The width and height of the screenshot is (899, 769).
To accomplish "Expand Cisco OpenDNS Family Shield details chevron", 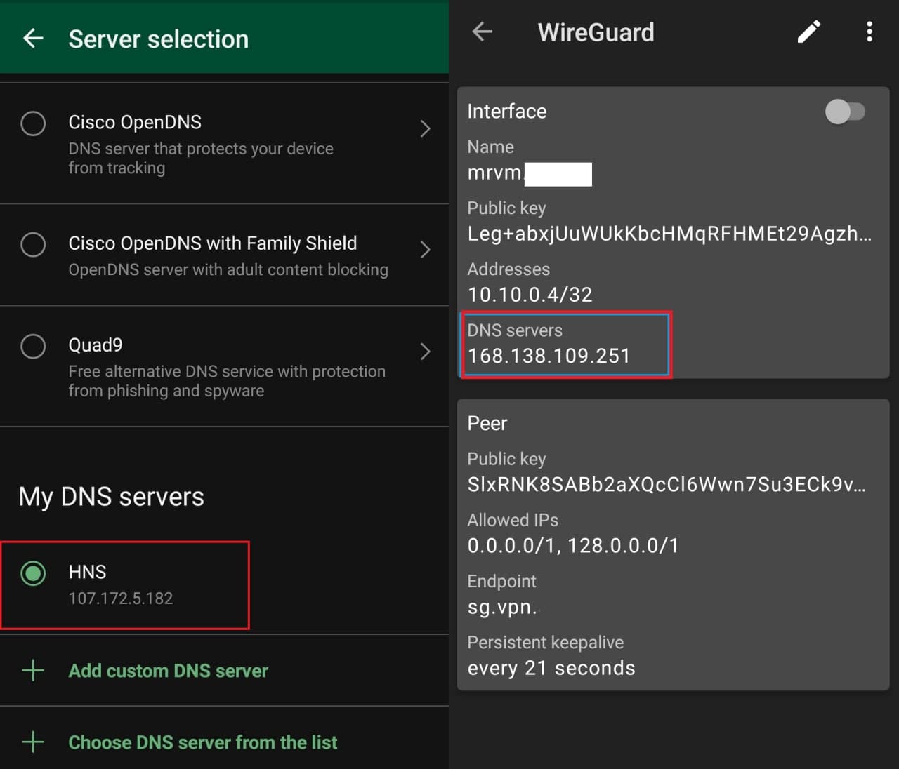I will [425, 250].
